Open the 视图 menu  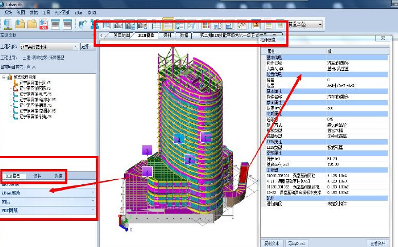click(21, 12)
